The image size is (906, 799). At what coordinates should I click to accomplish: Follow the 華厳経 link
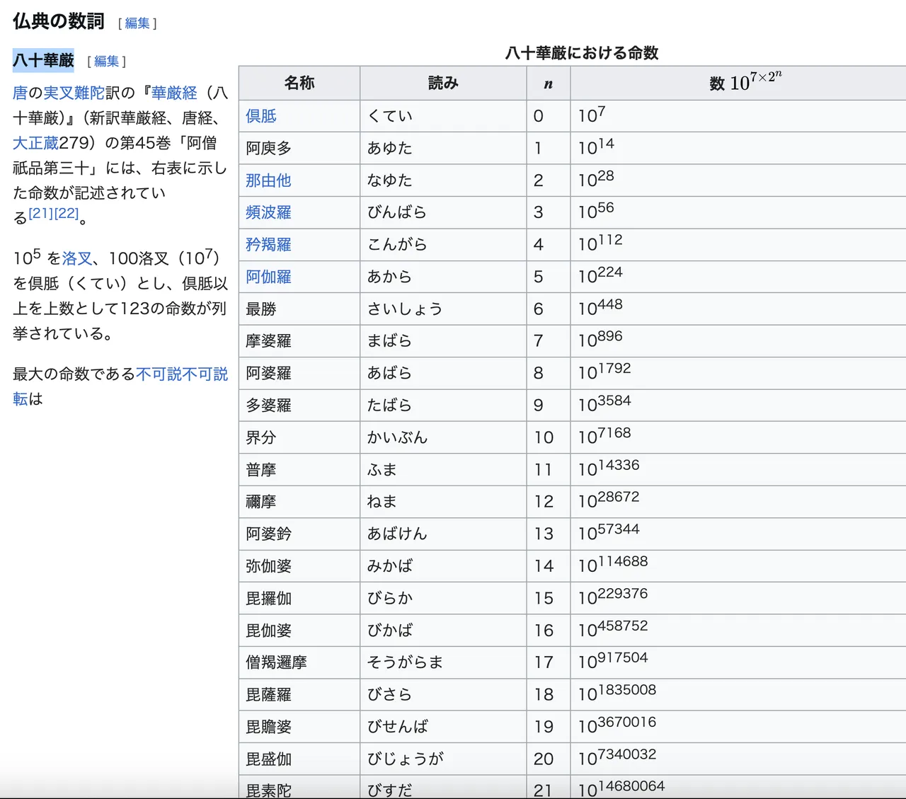tap(174, 93)
